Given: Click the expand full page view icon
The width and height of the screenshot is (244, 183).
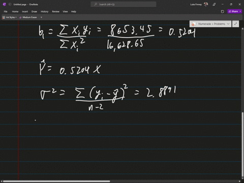Looking at the screenshot, I should pyautogui.click(x=235, y=24).
